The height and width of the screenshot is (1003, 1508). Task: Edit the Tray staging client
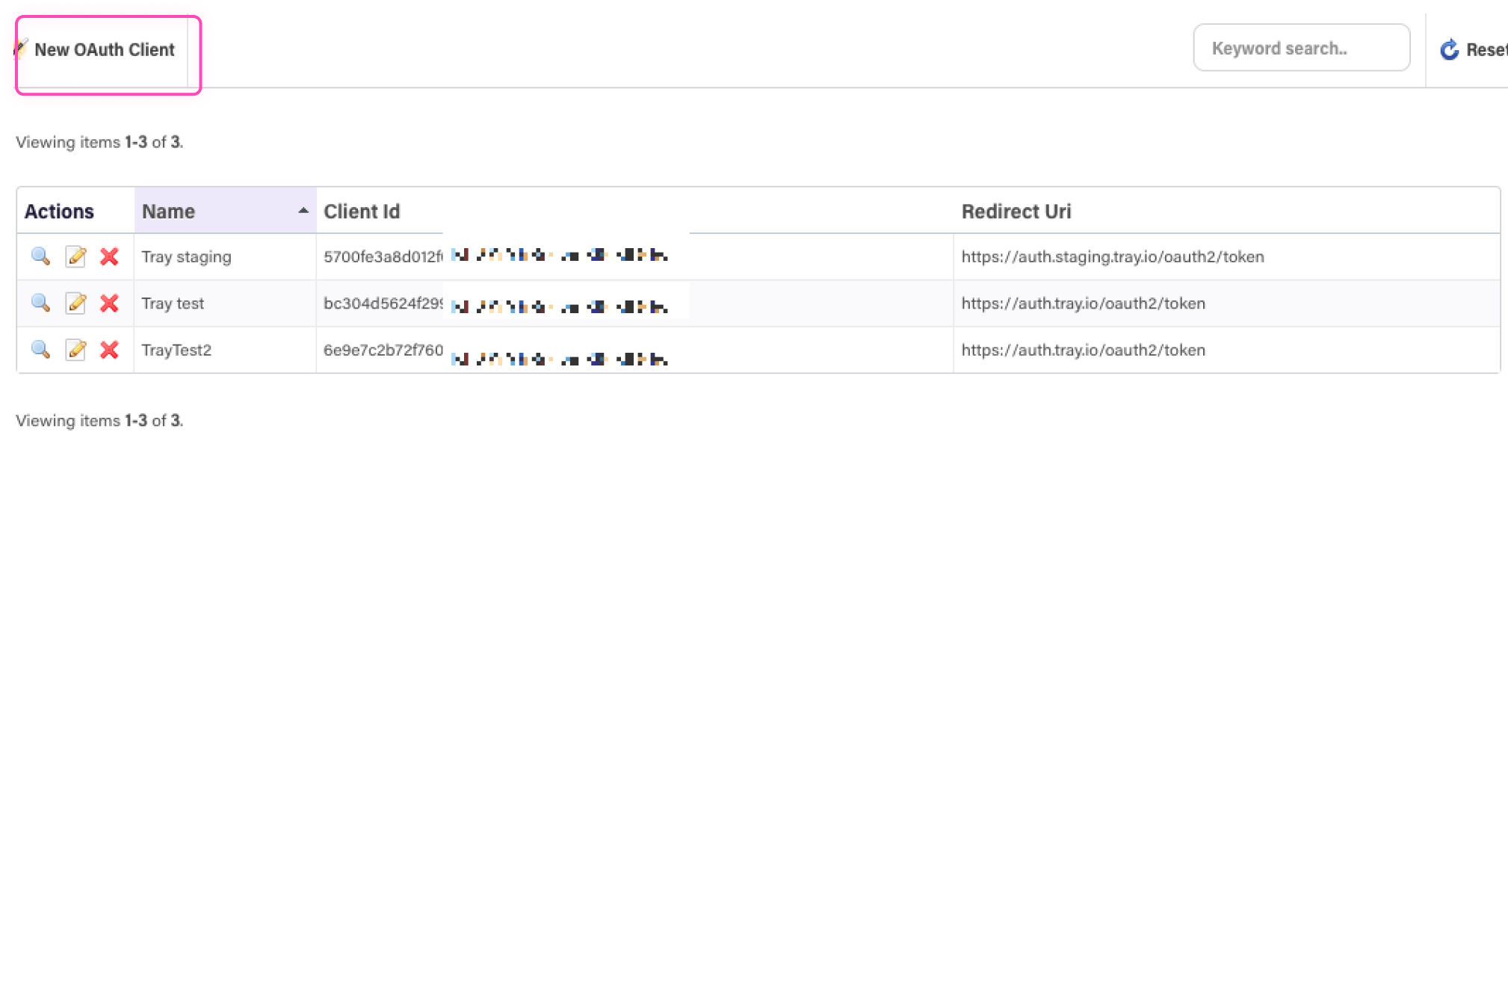click(x=75, y=256)
